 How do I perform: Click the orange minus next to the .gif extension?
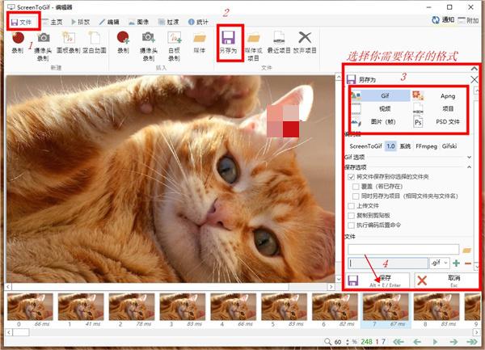point(468,264)
